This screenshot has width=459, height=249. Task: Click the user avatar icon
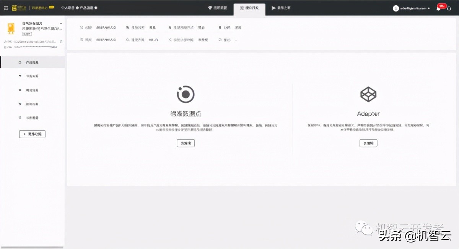pos(396,8)
